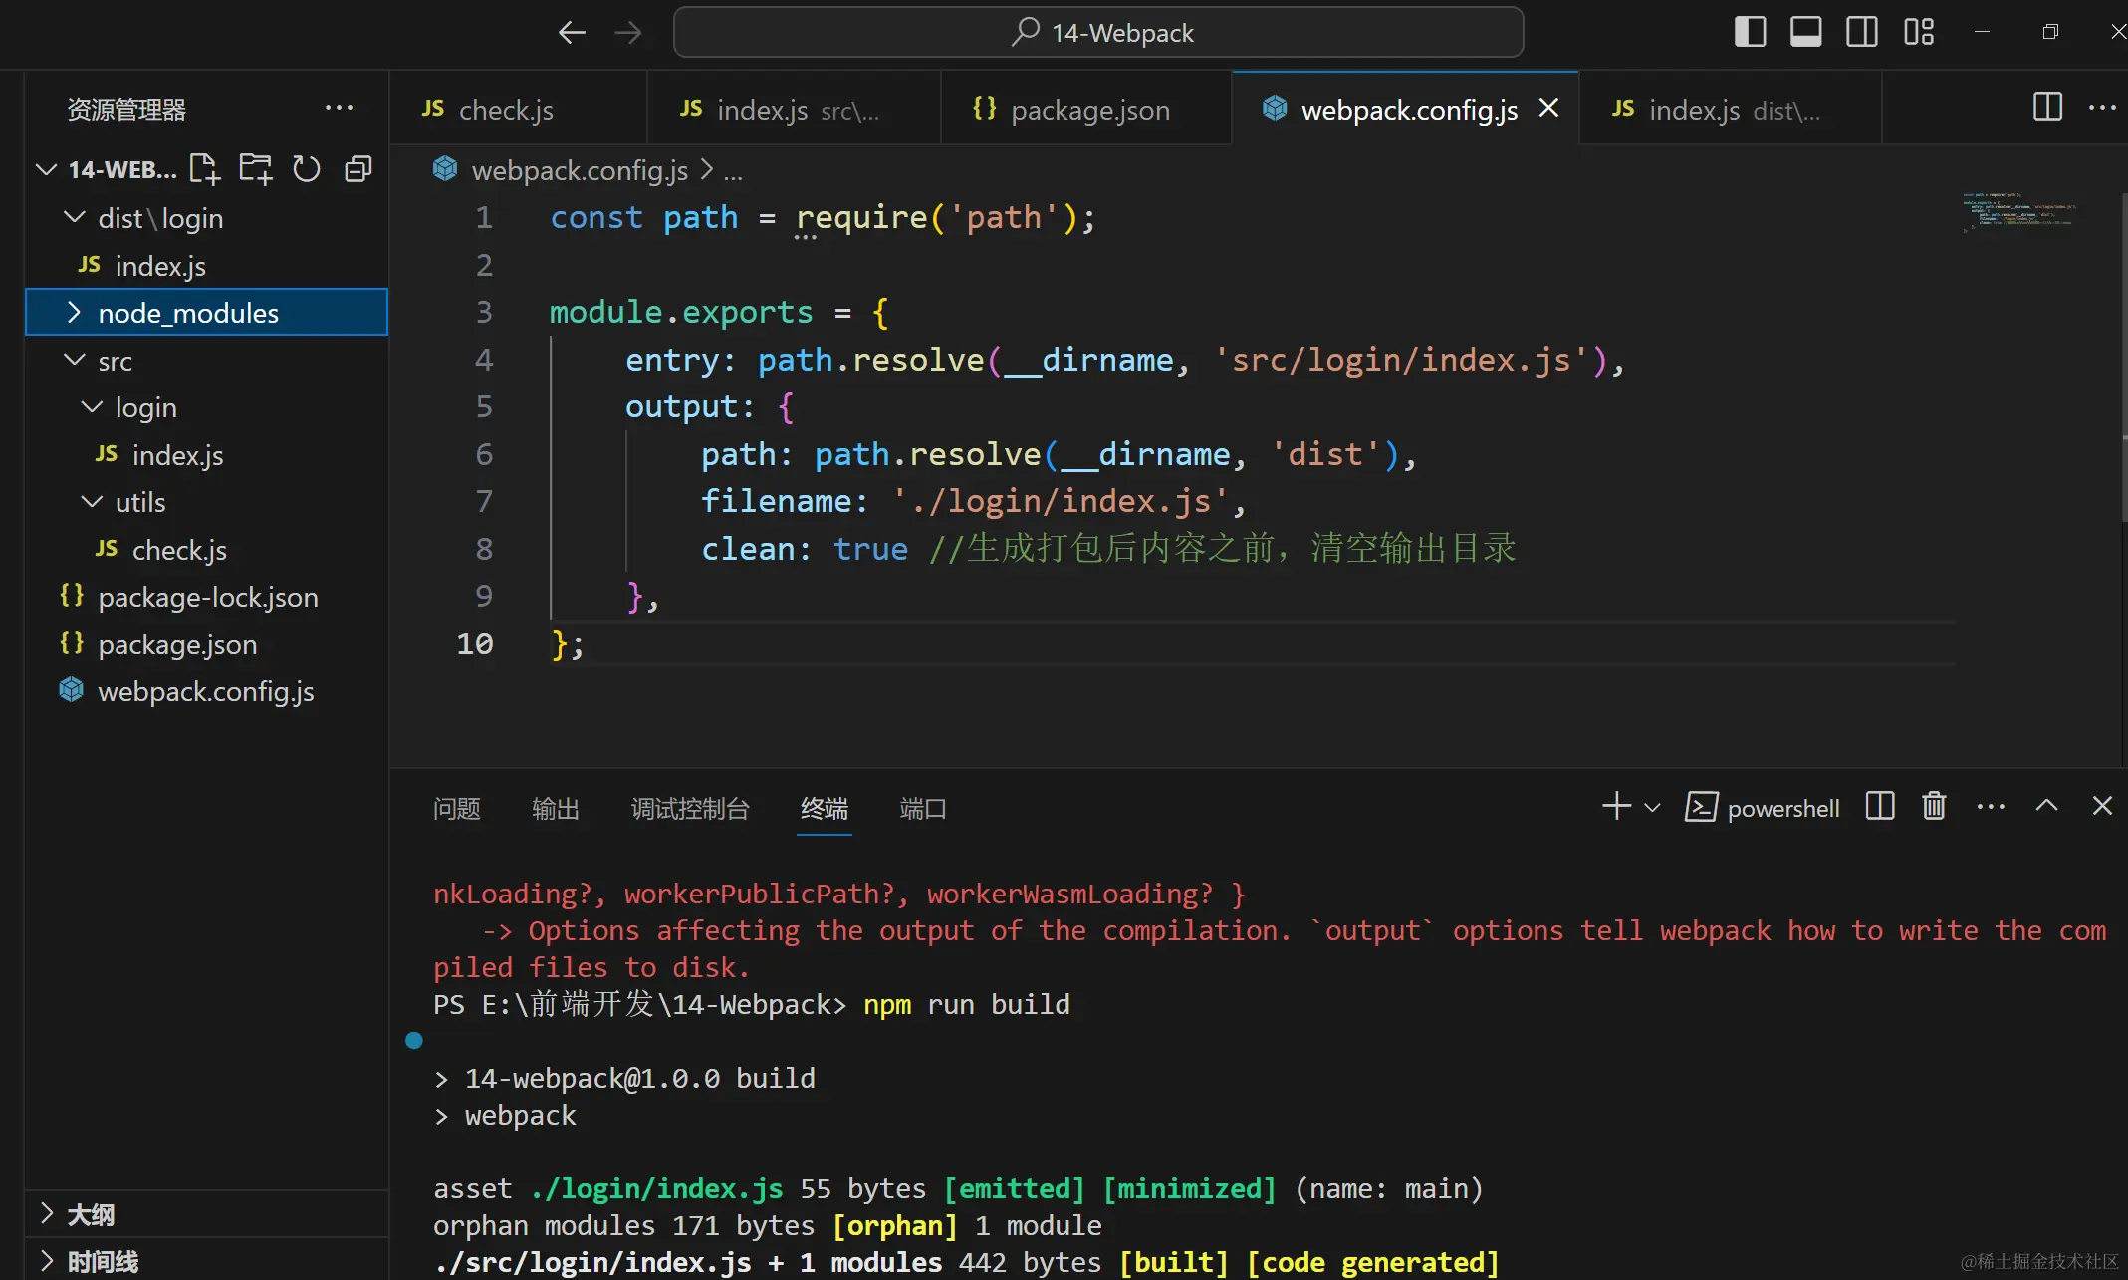Collapse the 14-WEB root folder
This screenshot has height=1280, width=2128.
click(x=46, y=169)
